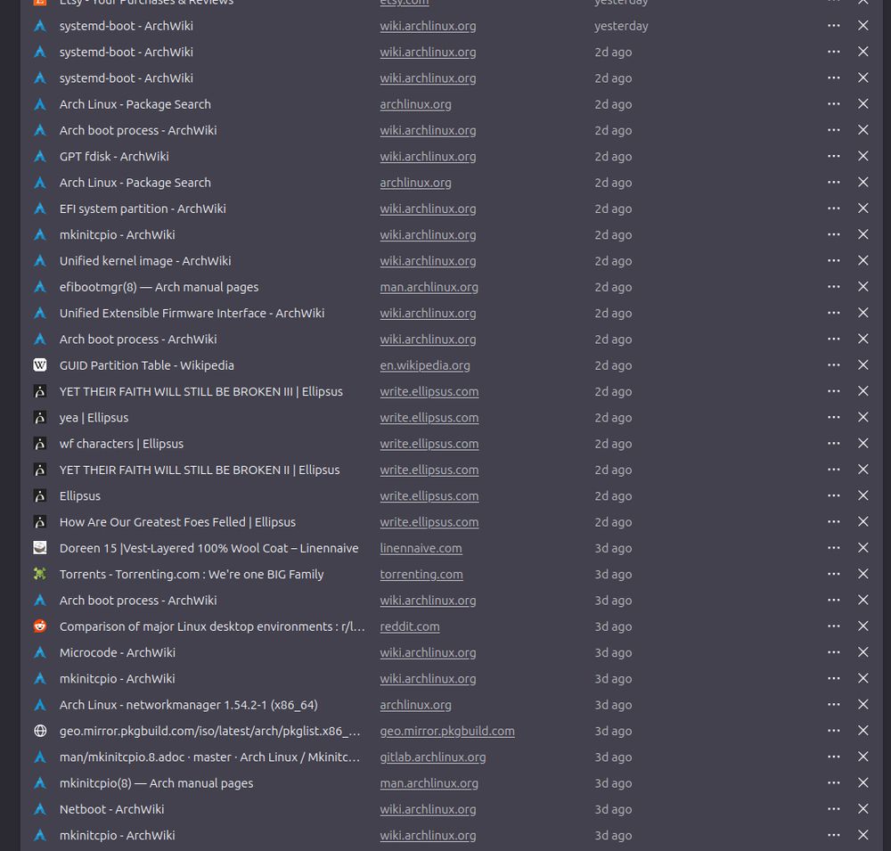Open the 'GPT fdisk - ArchWiki' page title
This screenshot has width=891, height=851.
point(114,156)
